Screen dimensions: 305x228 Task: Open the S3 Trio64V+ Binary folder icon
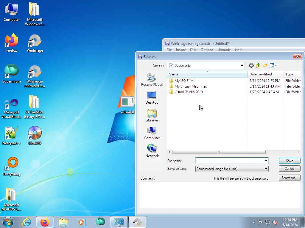pos(35,107)
